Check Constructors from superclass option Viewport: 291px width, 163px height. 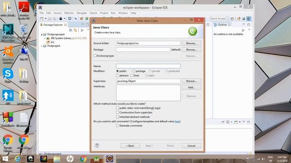coord(117,112)
